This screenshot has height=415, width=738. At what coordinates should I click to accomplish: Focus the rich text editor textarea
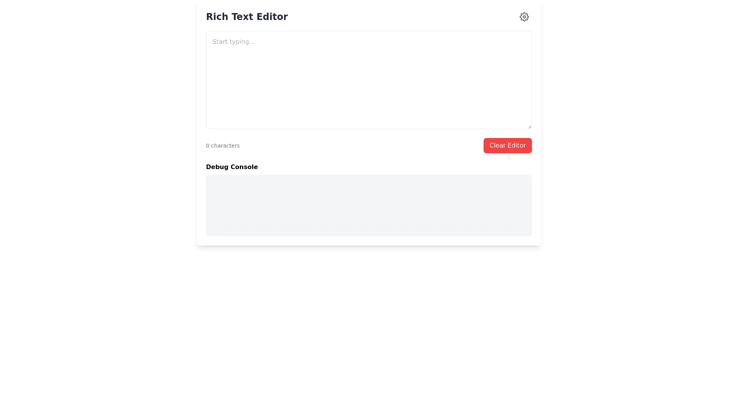pos(369,80)
